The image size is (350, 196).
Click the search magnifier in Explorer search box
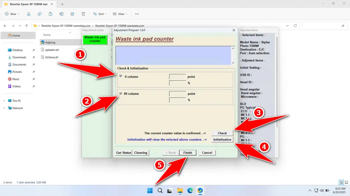click(x=343, y=26)
